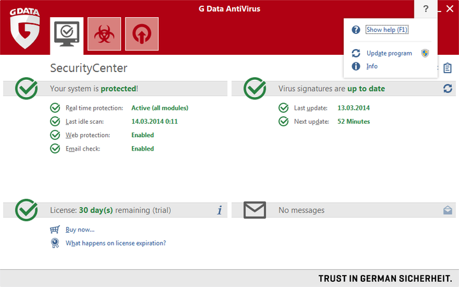Click the Last idle scan label
Image resolution: width=459 pixels, height=287 pixels.
click(x=85, y=122)
